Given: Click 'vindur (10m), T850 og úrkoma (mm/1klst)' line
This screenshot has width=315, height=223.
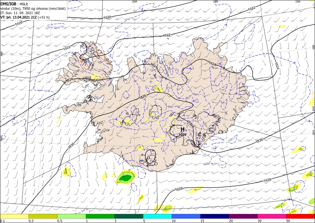Looking at the screenshot, I should click(33, 8).
